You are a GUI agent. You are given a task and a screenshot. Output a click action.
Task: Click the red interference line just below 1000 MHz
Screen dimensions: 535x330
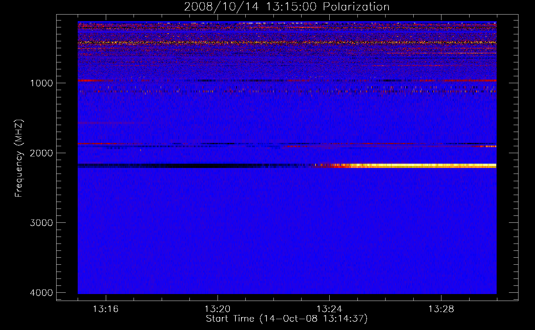pos(287,81)
